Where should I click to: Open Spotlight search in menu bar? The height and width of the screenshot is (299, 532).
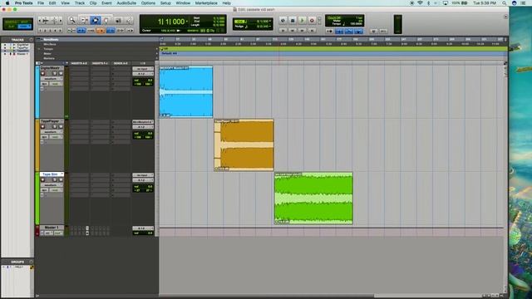505,3
